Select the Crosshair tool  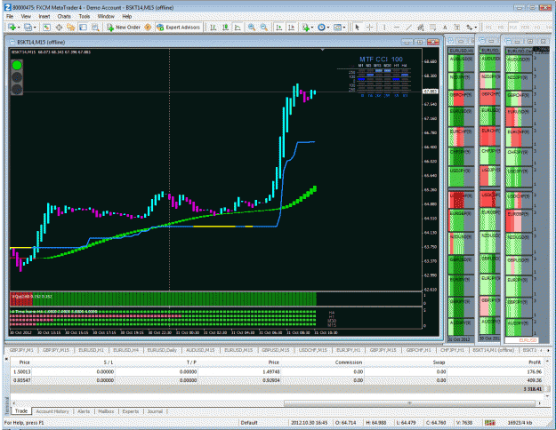(369, 28)
